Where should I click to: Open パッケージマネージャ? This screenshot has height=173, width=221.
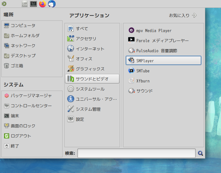click(32, 96)
